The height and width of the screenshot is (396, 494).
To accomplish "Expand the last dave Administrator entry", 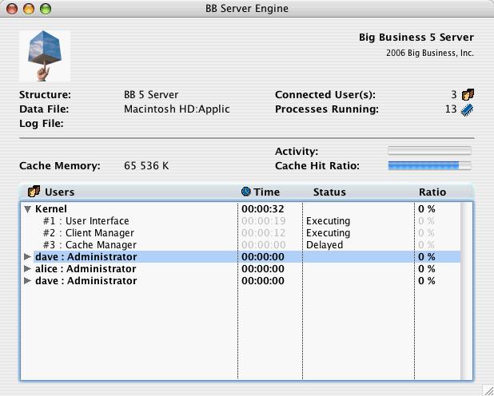I will (x=28, y=280).
